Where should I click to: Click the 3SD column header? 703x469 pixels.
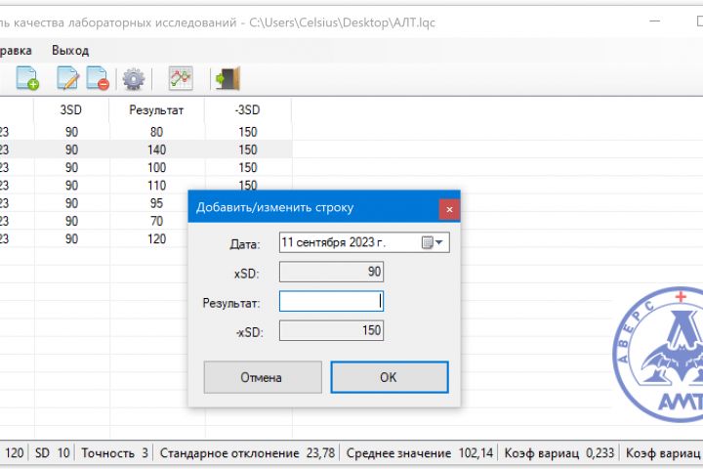pyautogui.click(x=71, y=110)
